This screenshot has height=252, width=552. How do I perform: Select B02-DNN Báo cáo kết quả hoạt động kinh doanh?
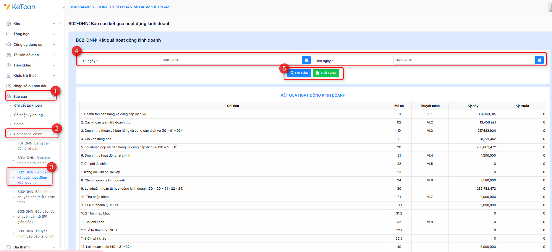(x=33, y=177)
